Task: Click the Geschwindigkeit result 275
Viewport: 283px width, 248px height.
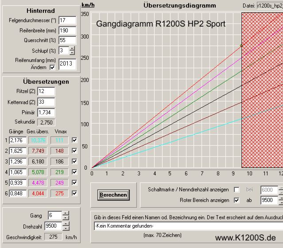Action: click(53, 237)
